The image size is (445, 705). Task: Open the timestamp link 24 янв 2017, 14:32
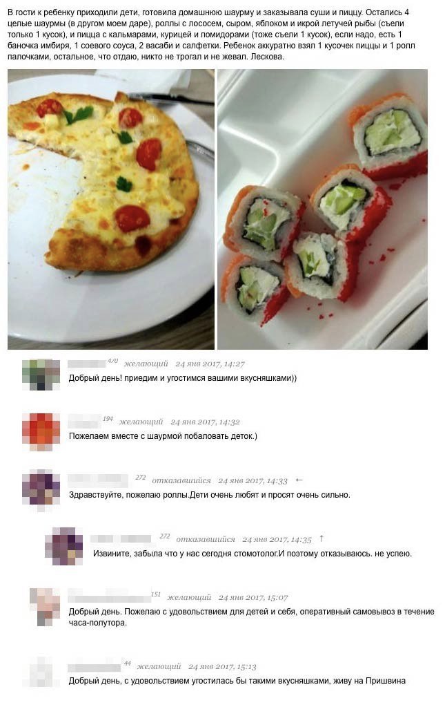pos(205,422)
